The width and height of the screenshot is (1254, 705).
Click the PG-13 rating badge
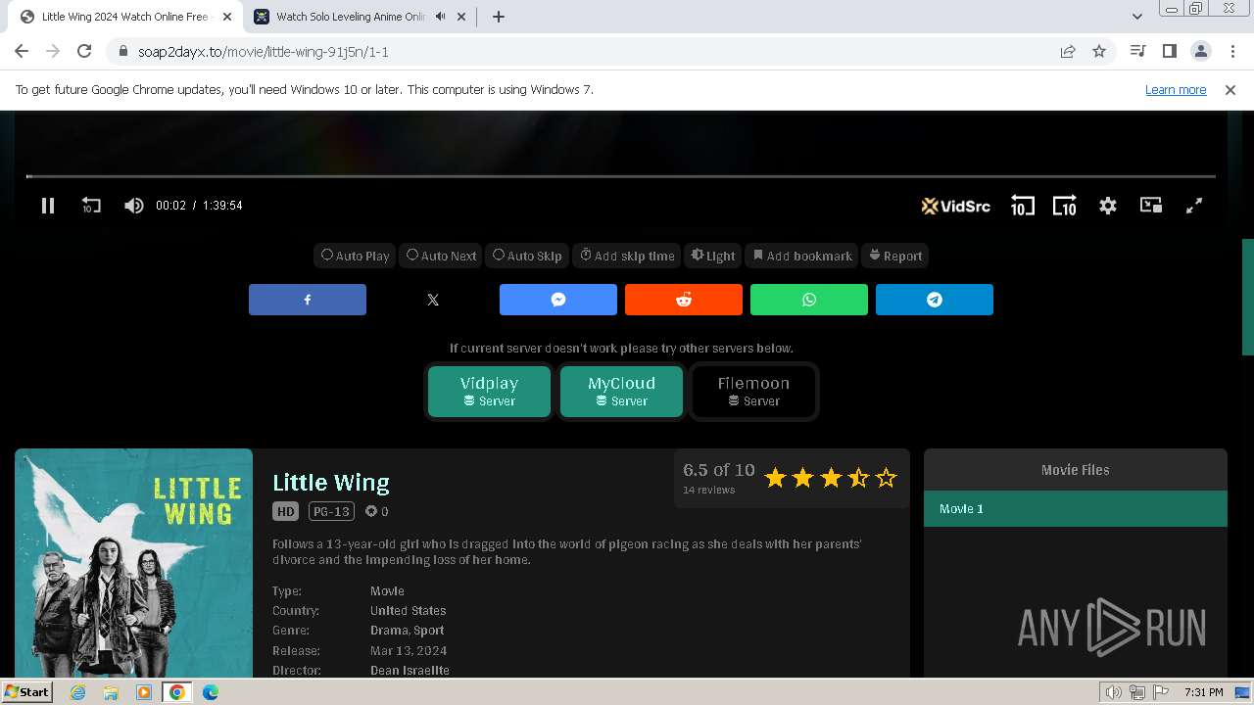331,511
